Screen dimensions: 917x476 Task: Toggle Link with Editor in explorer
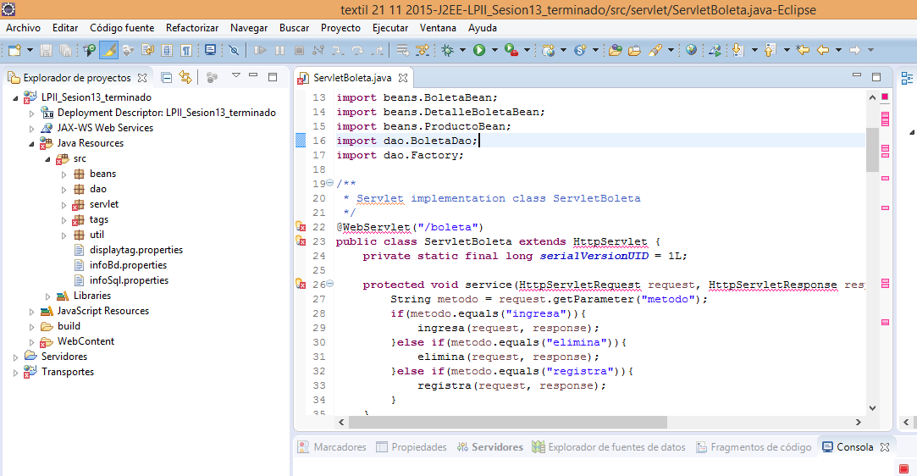(185, 77)
